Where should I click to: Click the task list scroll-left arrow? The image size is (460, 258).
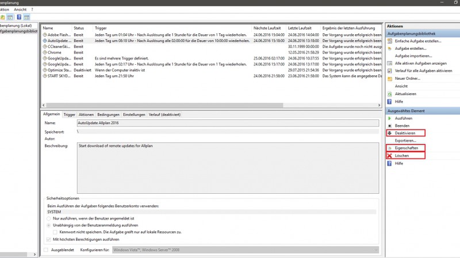pos(44,105)
